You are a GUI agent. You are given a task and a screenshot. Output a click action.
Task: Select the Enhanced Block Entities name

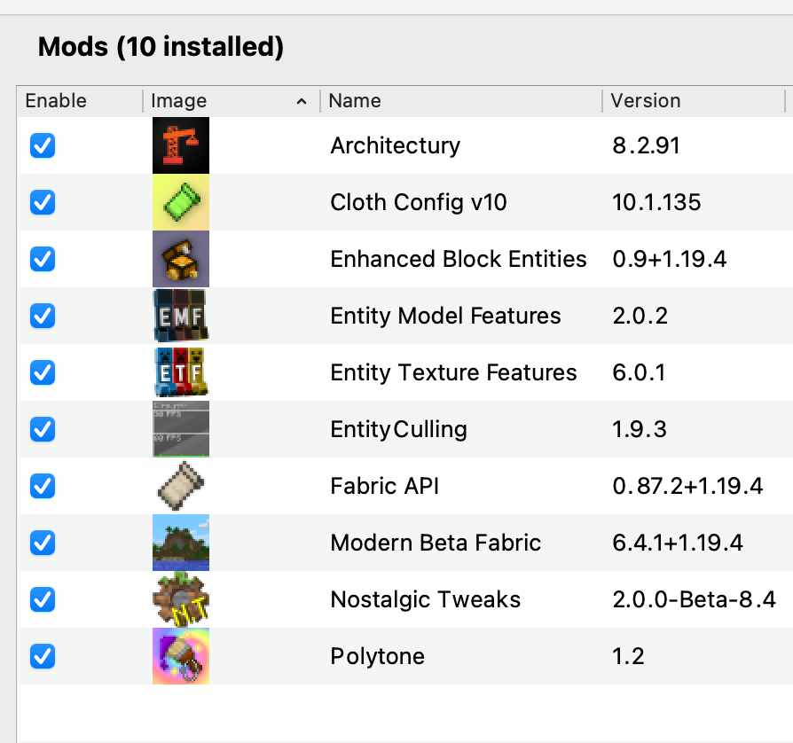(459, 259)
